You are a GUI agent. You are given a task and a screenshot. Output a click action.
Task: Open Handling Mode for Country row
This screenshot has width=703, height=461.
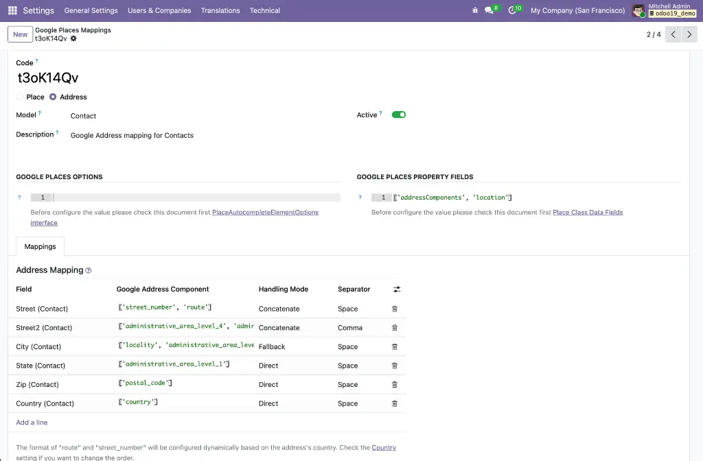pyautogui.click(x=268, y=403)
